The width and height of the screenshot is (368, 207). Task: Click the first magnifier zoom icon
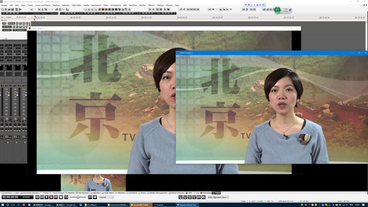click(86, 9)
